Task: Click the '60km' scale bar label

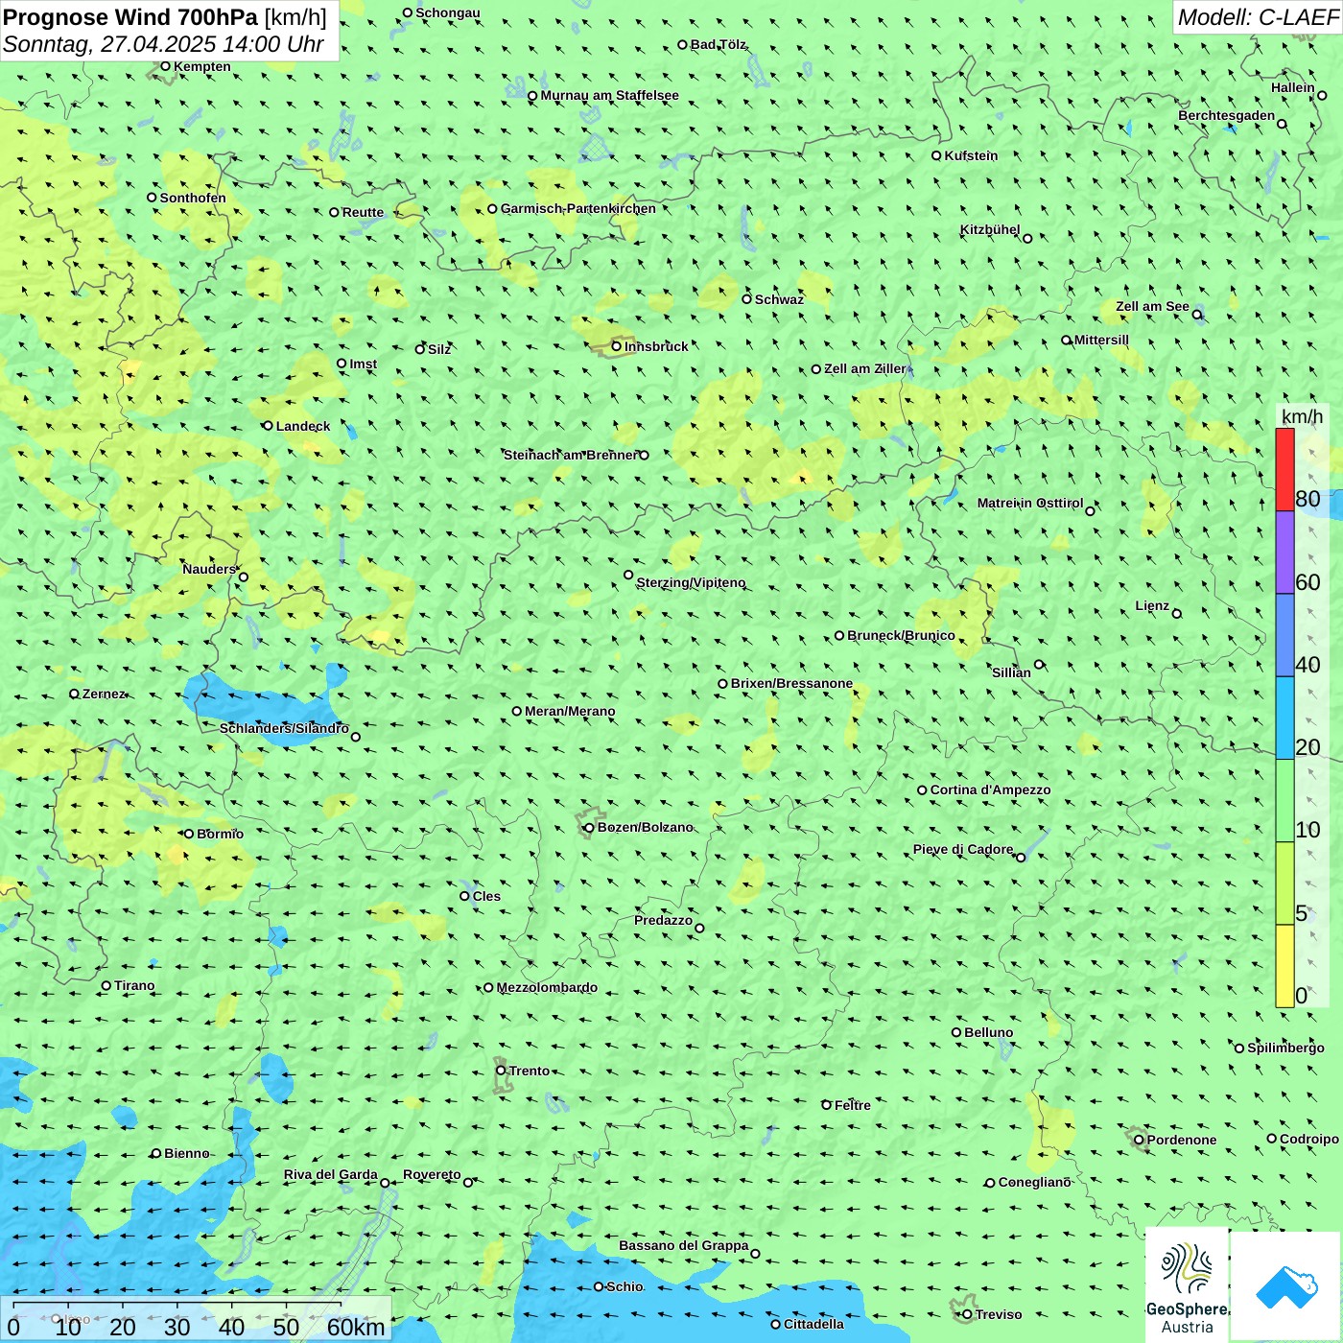Action: click(x=356, y=1327)
